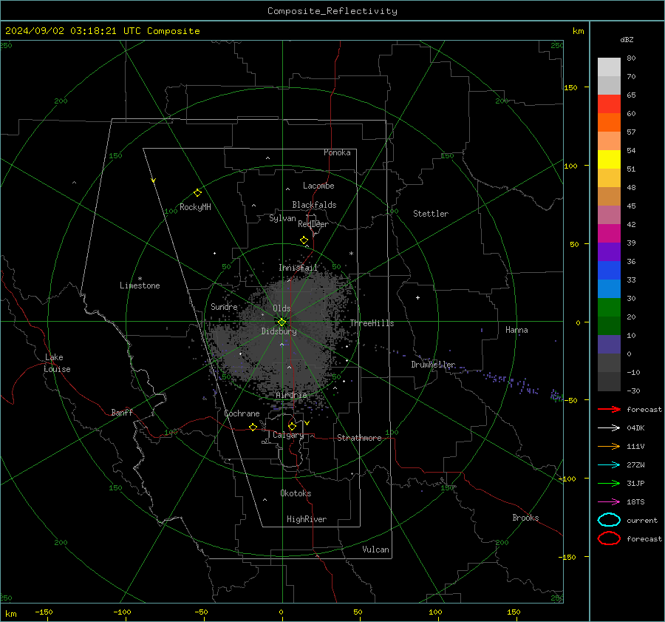Click the Lacombe city label
Viewport: 665px width, 622px height.
click(x=318, y=186)
